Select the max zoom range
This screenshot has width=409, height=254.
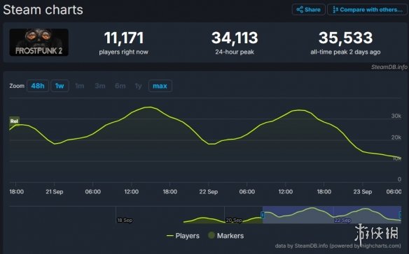[160, 86]
